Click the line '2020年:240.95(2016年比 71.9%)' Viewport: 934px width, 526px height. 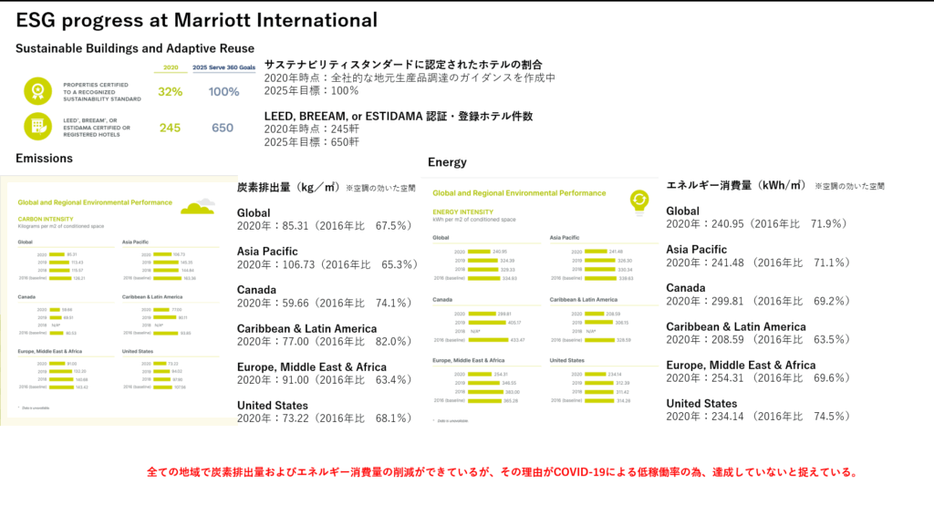click(757, 224)
